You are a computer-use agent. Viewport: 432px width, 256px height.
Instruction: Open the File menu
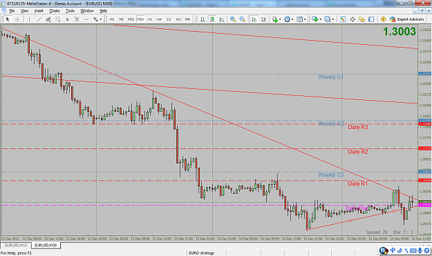tap(12, 11)
